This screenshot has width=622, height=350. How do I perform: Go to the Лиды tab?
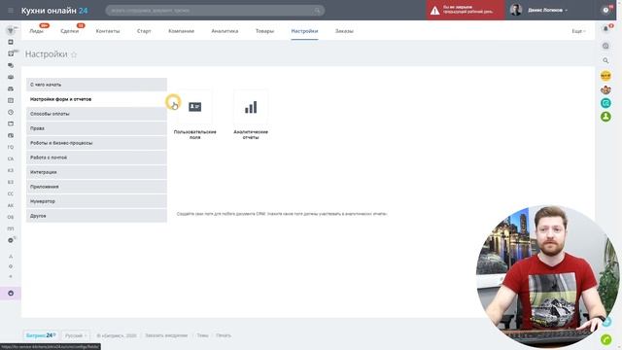point(37,31)
